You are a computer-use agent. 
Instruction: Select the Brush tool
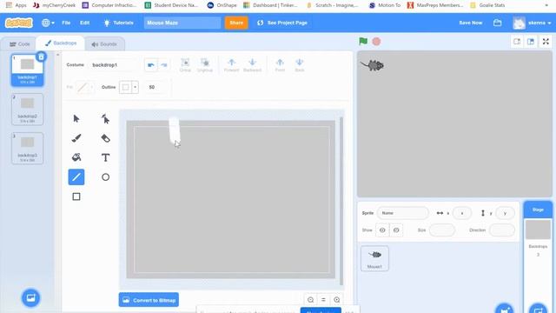pyautogui.click(x=76, y=138)
